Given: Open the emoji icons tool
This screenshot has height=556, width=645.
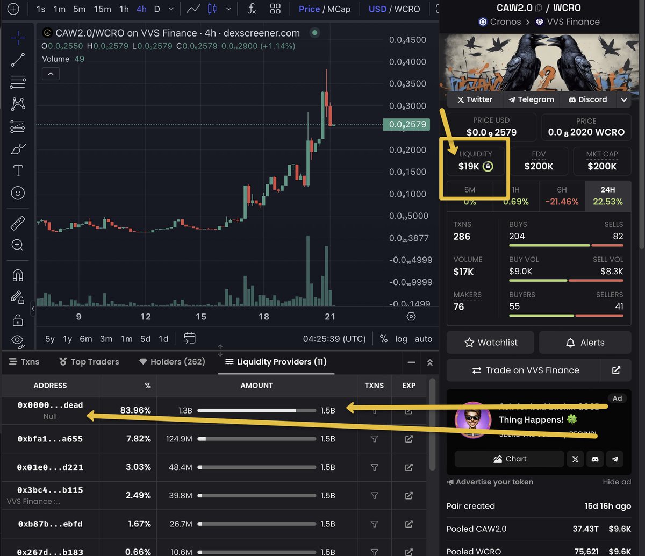Looking at the screenshot, I should coord(18,193).
